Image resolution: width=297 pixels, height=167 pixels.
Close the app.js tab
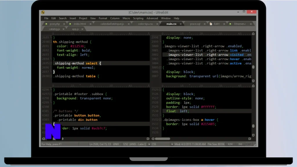[82, 29]
